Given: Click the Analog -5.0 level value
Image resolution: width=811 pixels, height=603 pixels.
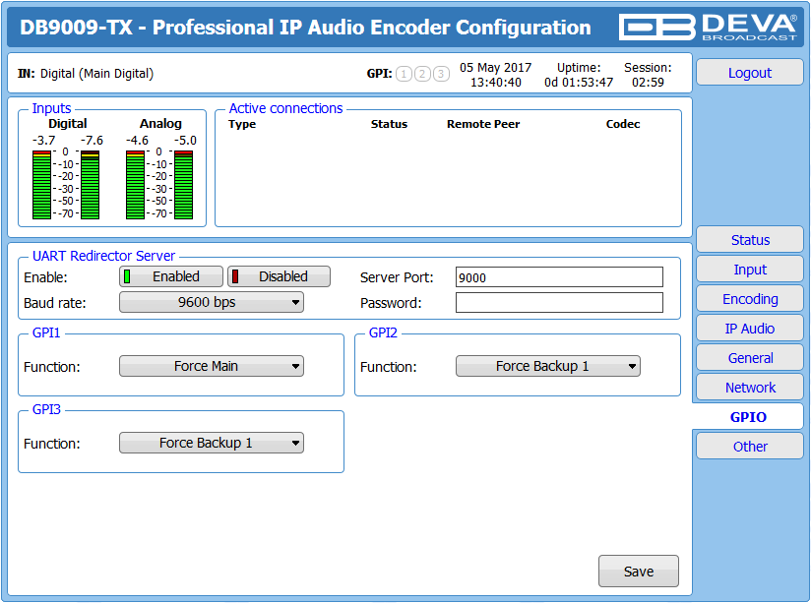Looking at the screenshot, I should (x=185, y=140).
